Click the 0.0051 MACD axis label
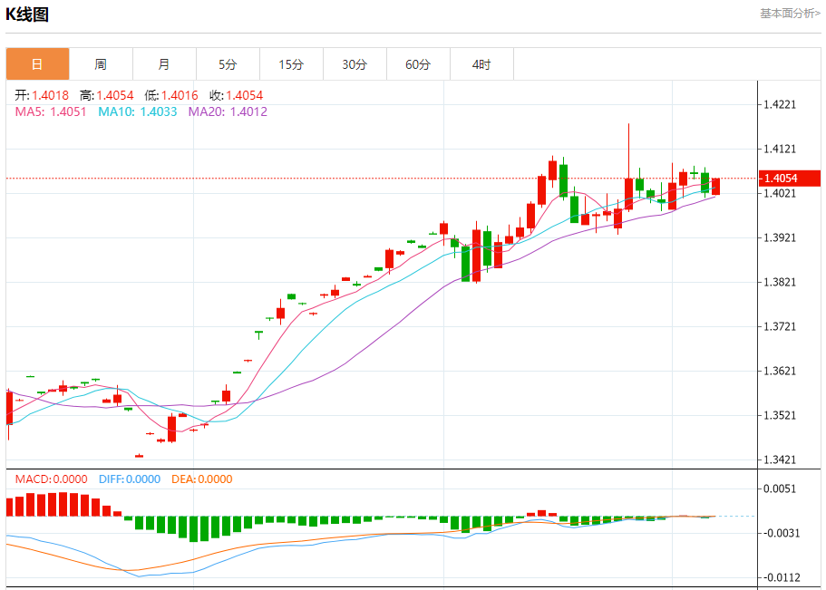 781,489
